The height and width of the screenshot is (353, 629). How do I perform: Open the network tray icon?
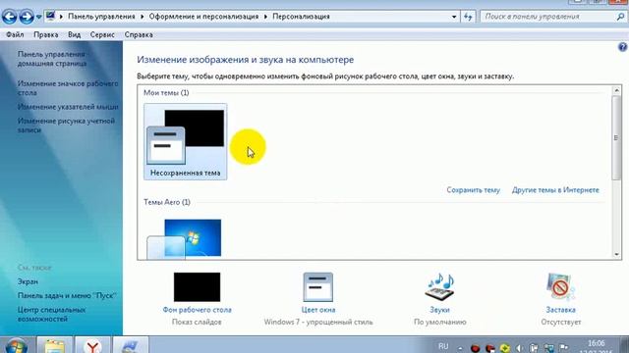tap(548, 349)
